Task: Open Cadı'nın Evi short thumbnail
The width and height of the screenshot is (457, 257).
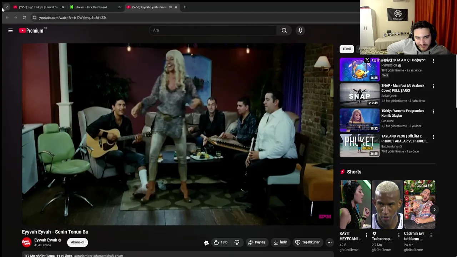Action: click(x=420, y=205)
